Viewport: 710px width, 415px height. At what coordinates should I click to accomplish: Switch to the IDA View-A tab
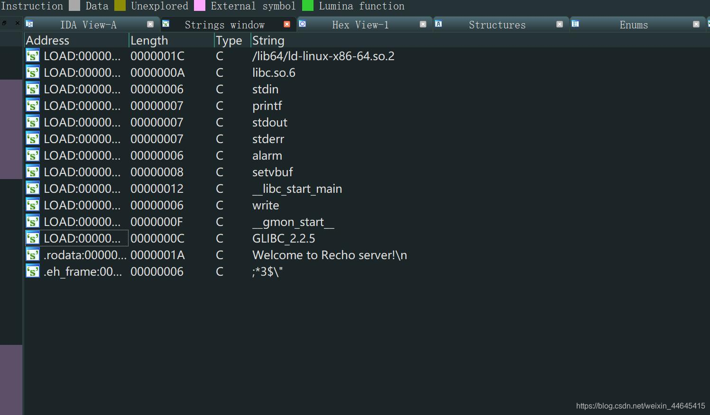click(88, 25)
